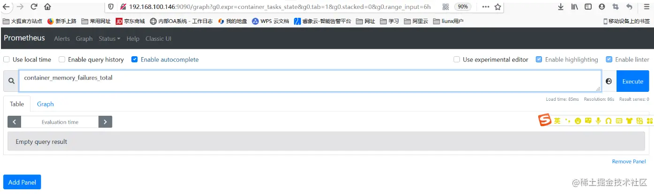Screen dimensions: 654x194
Task: Switch to the Graph panel tab
Action: point(45,104)
